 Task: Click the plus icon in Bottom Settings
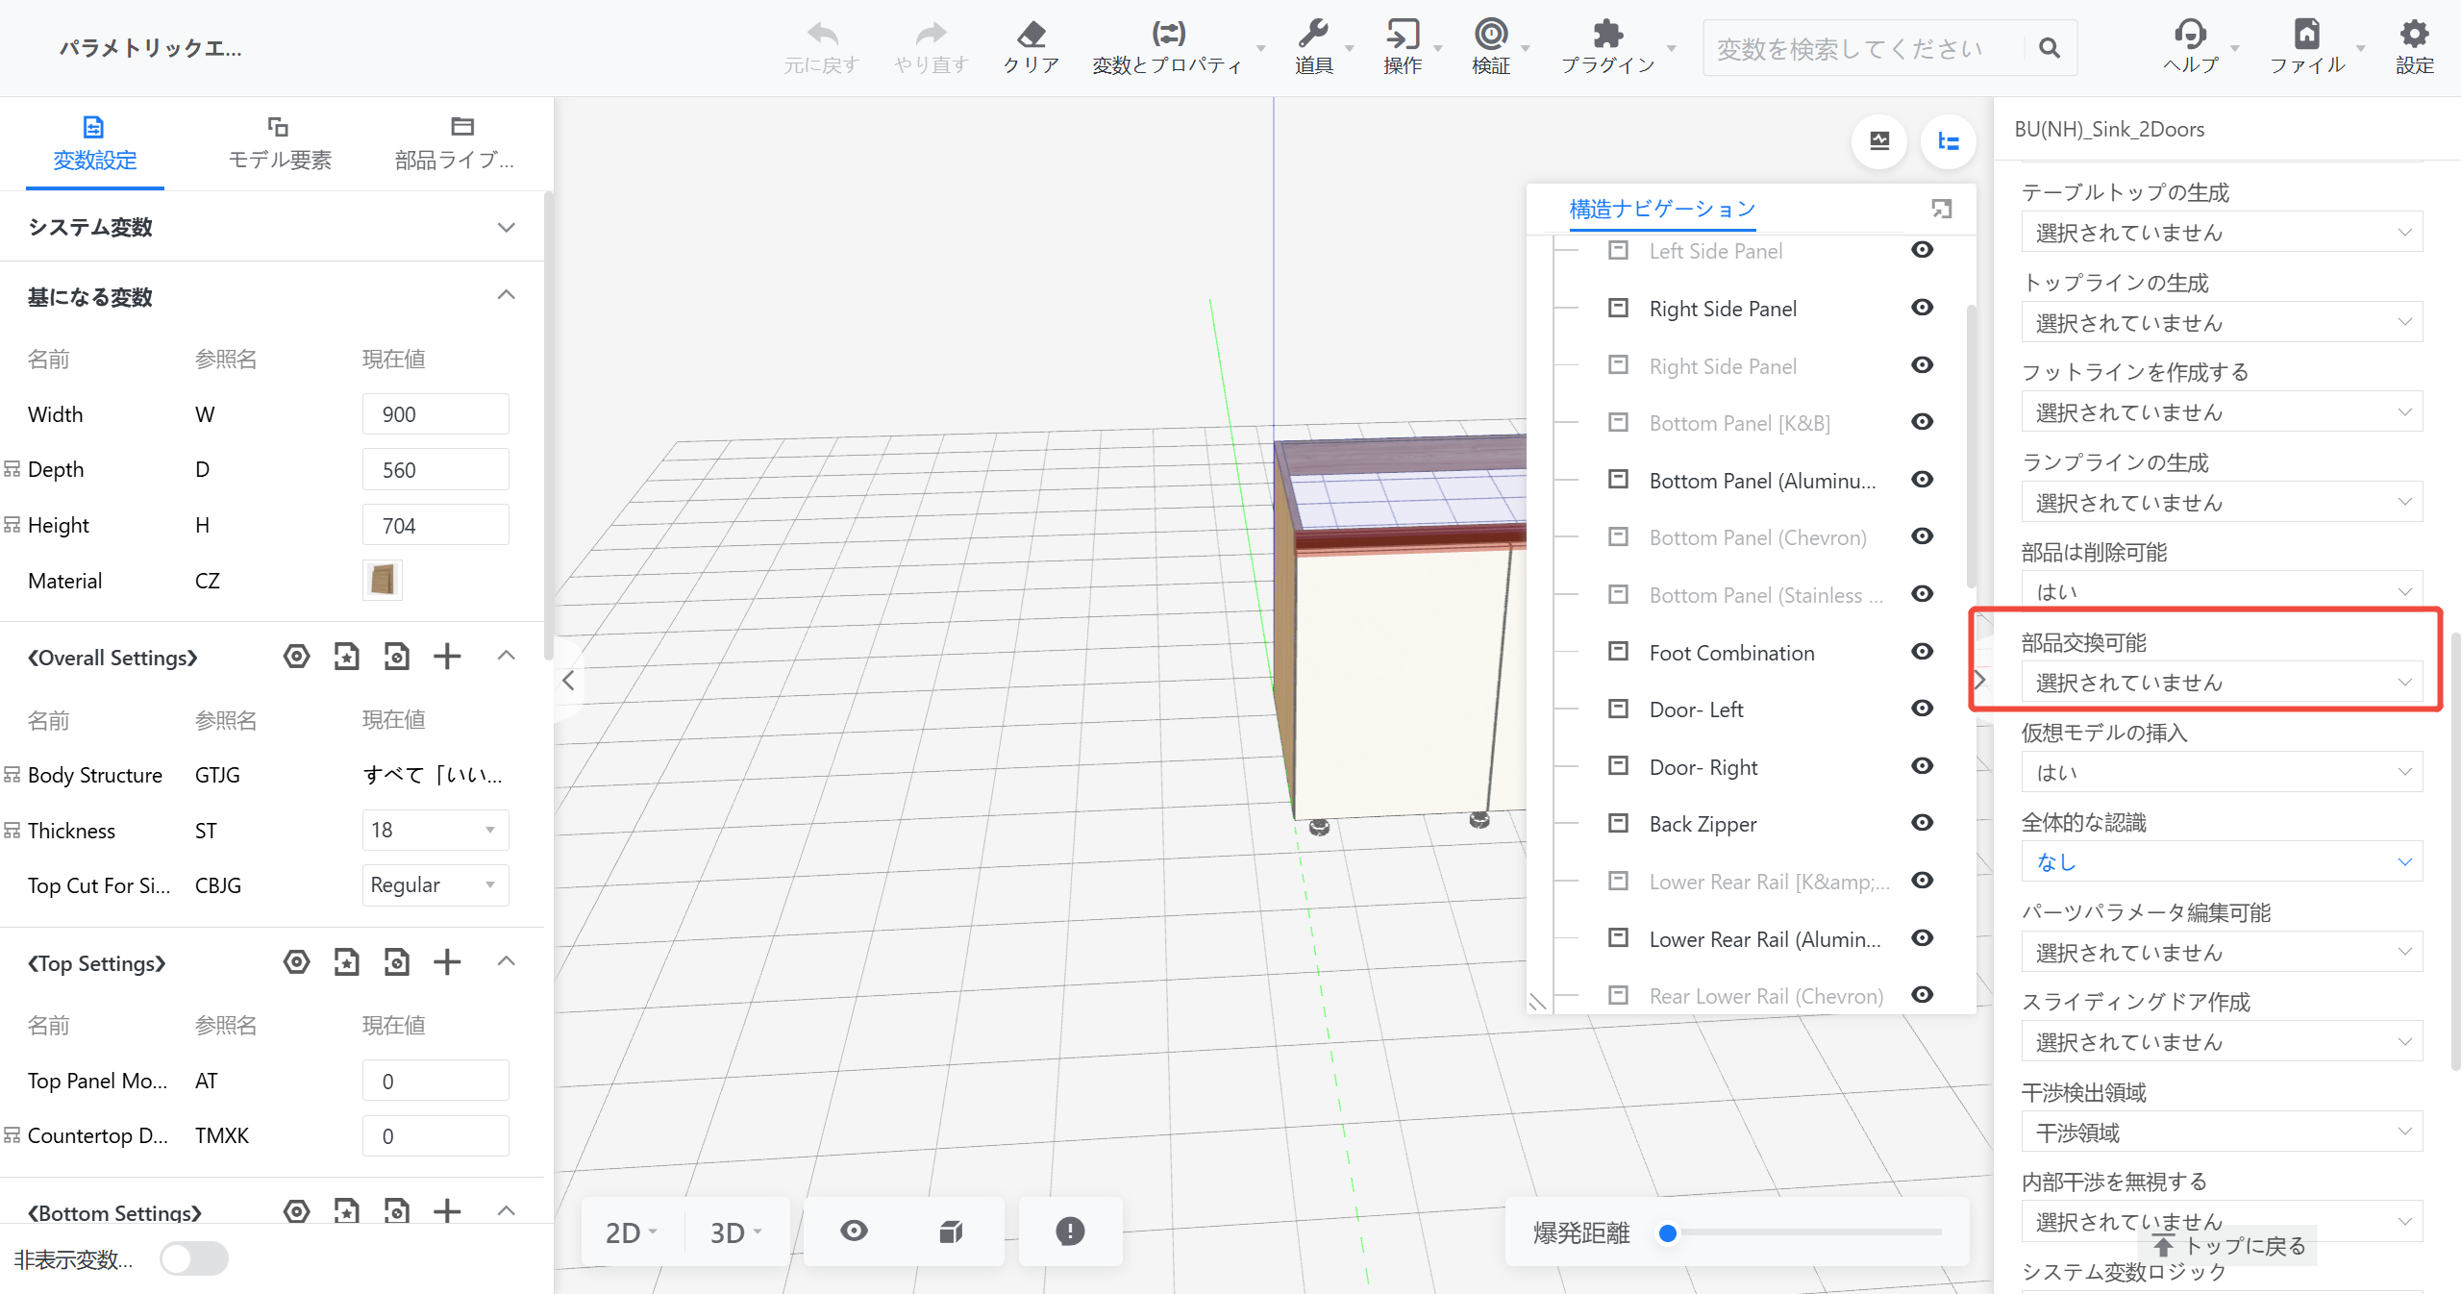pyautogui.click(x=447, y=1211)
